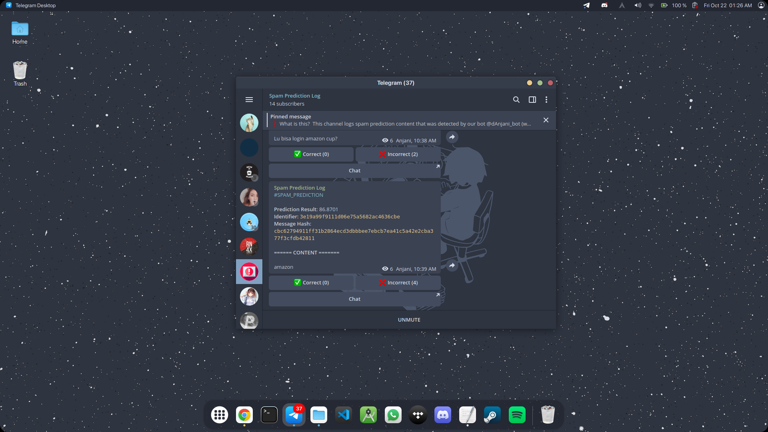Launch Spotify from the dock
The width and height of the screenshot is (768, 432).
pyautogui.click(x=517, y=415)
